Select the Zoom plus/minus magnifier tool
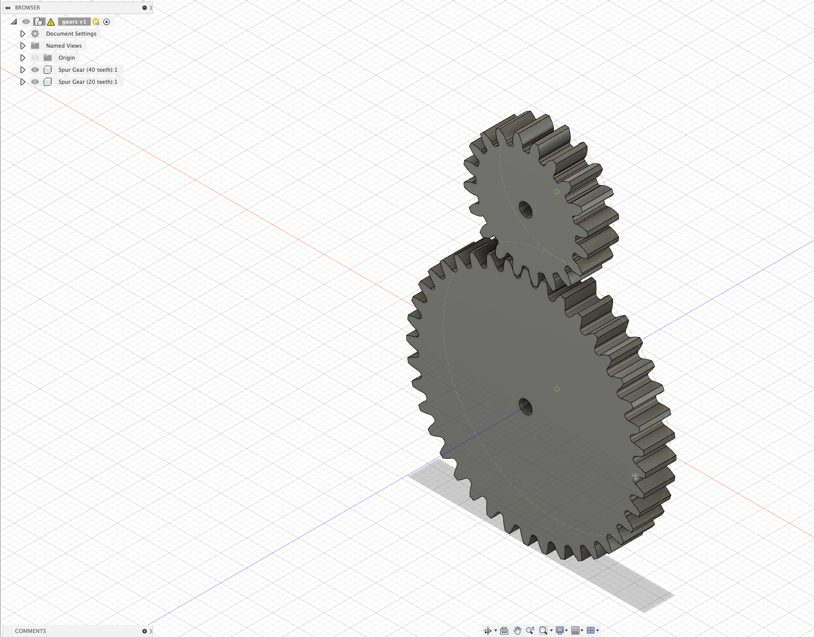814x637 pixels. [530, 630]
